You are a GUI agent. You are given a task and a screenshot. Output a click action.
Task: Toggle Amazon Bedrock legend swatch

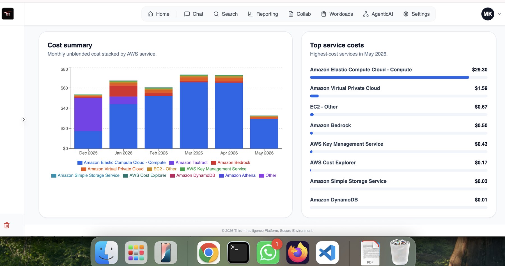click(x=214, y=163)
